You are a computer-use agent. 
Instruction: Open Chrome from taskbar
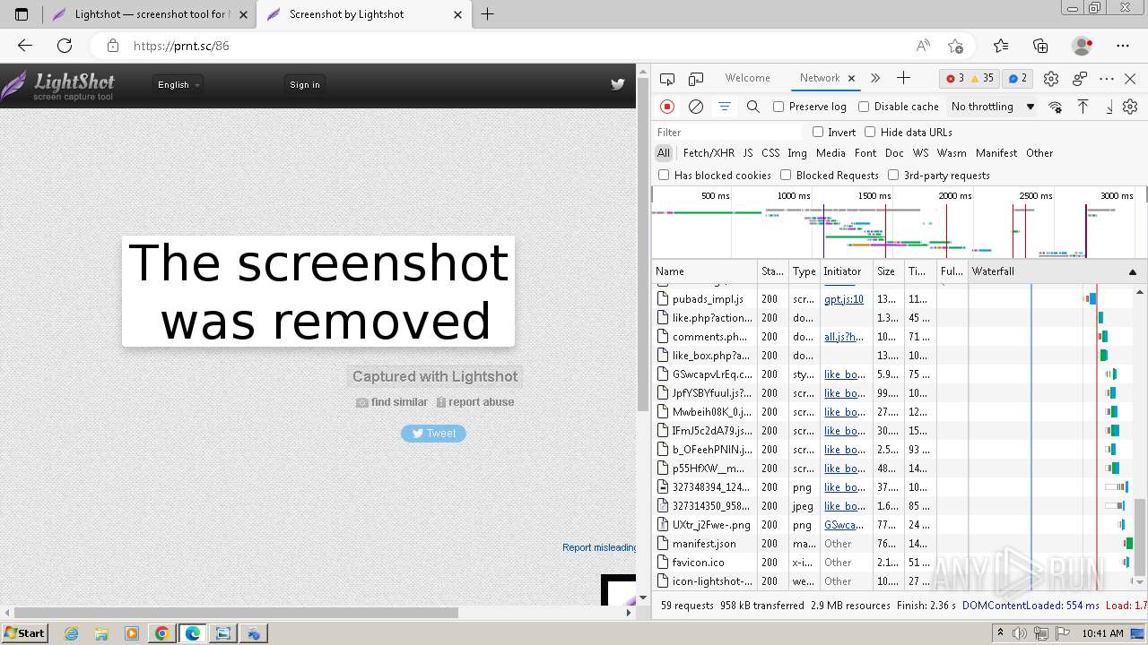(162, 633)
